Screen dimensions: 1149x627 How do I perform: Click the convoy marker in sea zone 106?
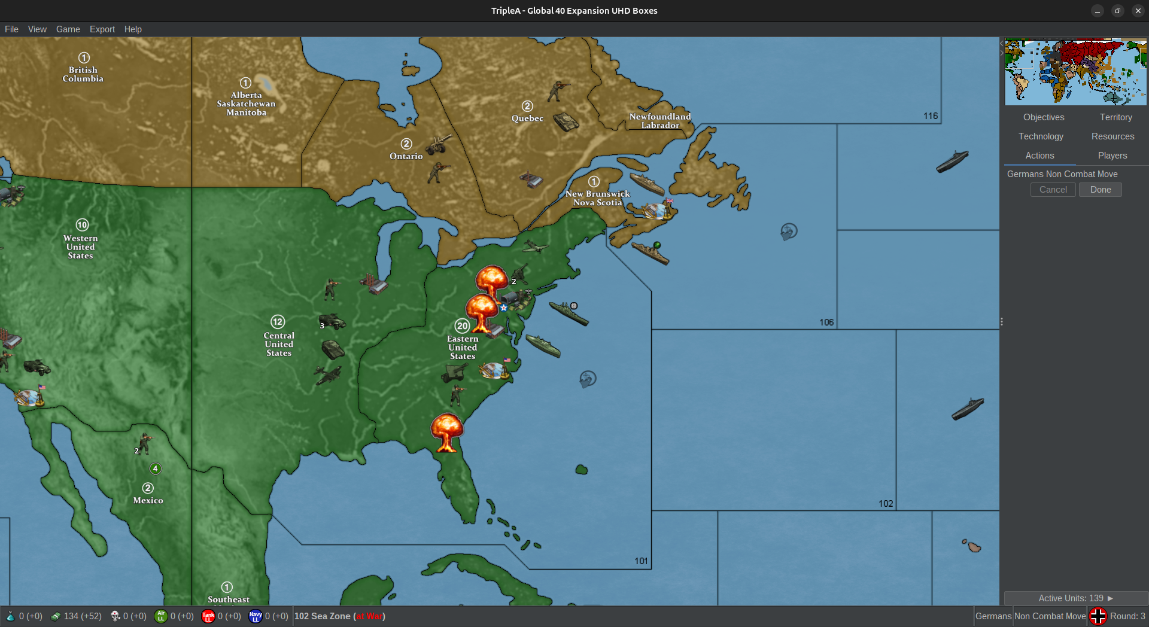789,232
